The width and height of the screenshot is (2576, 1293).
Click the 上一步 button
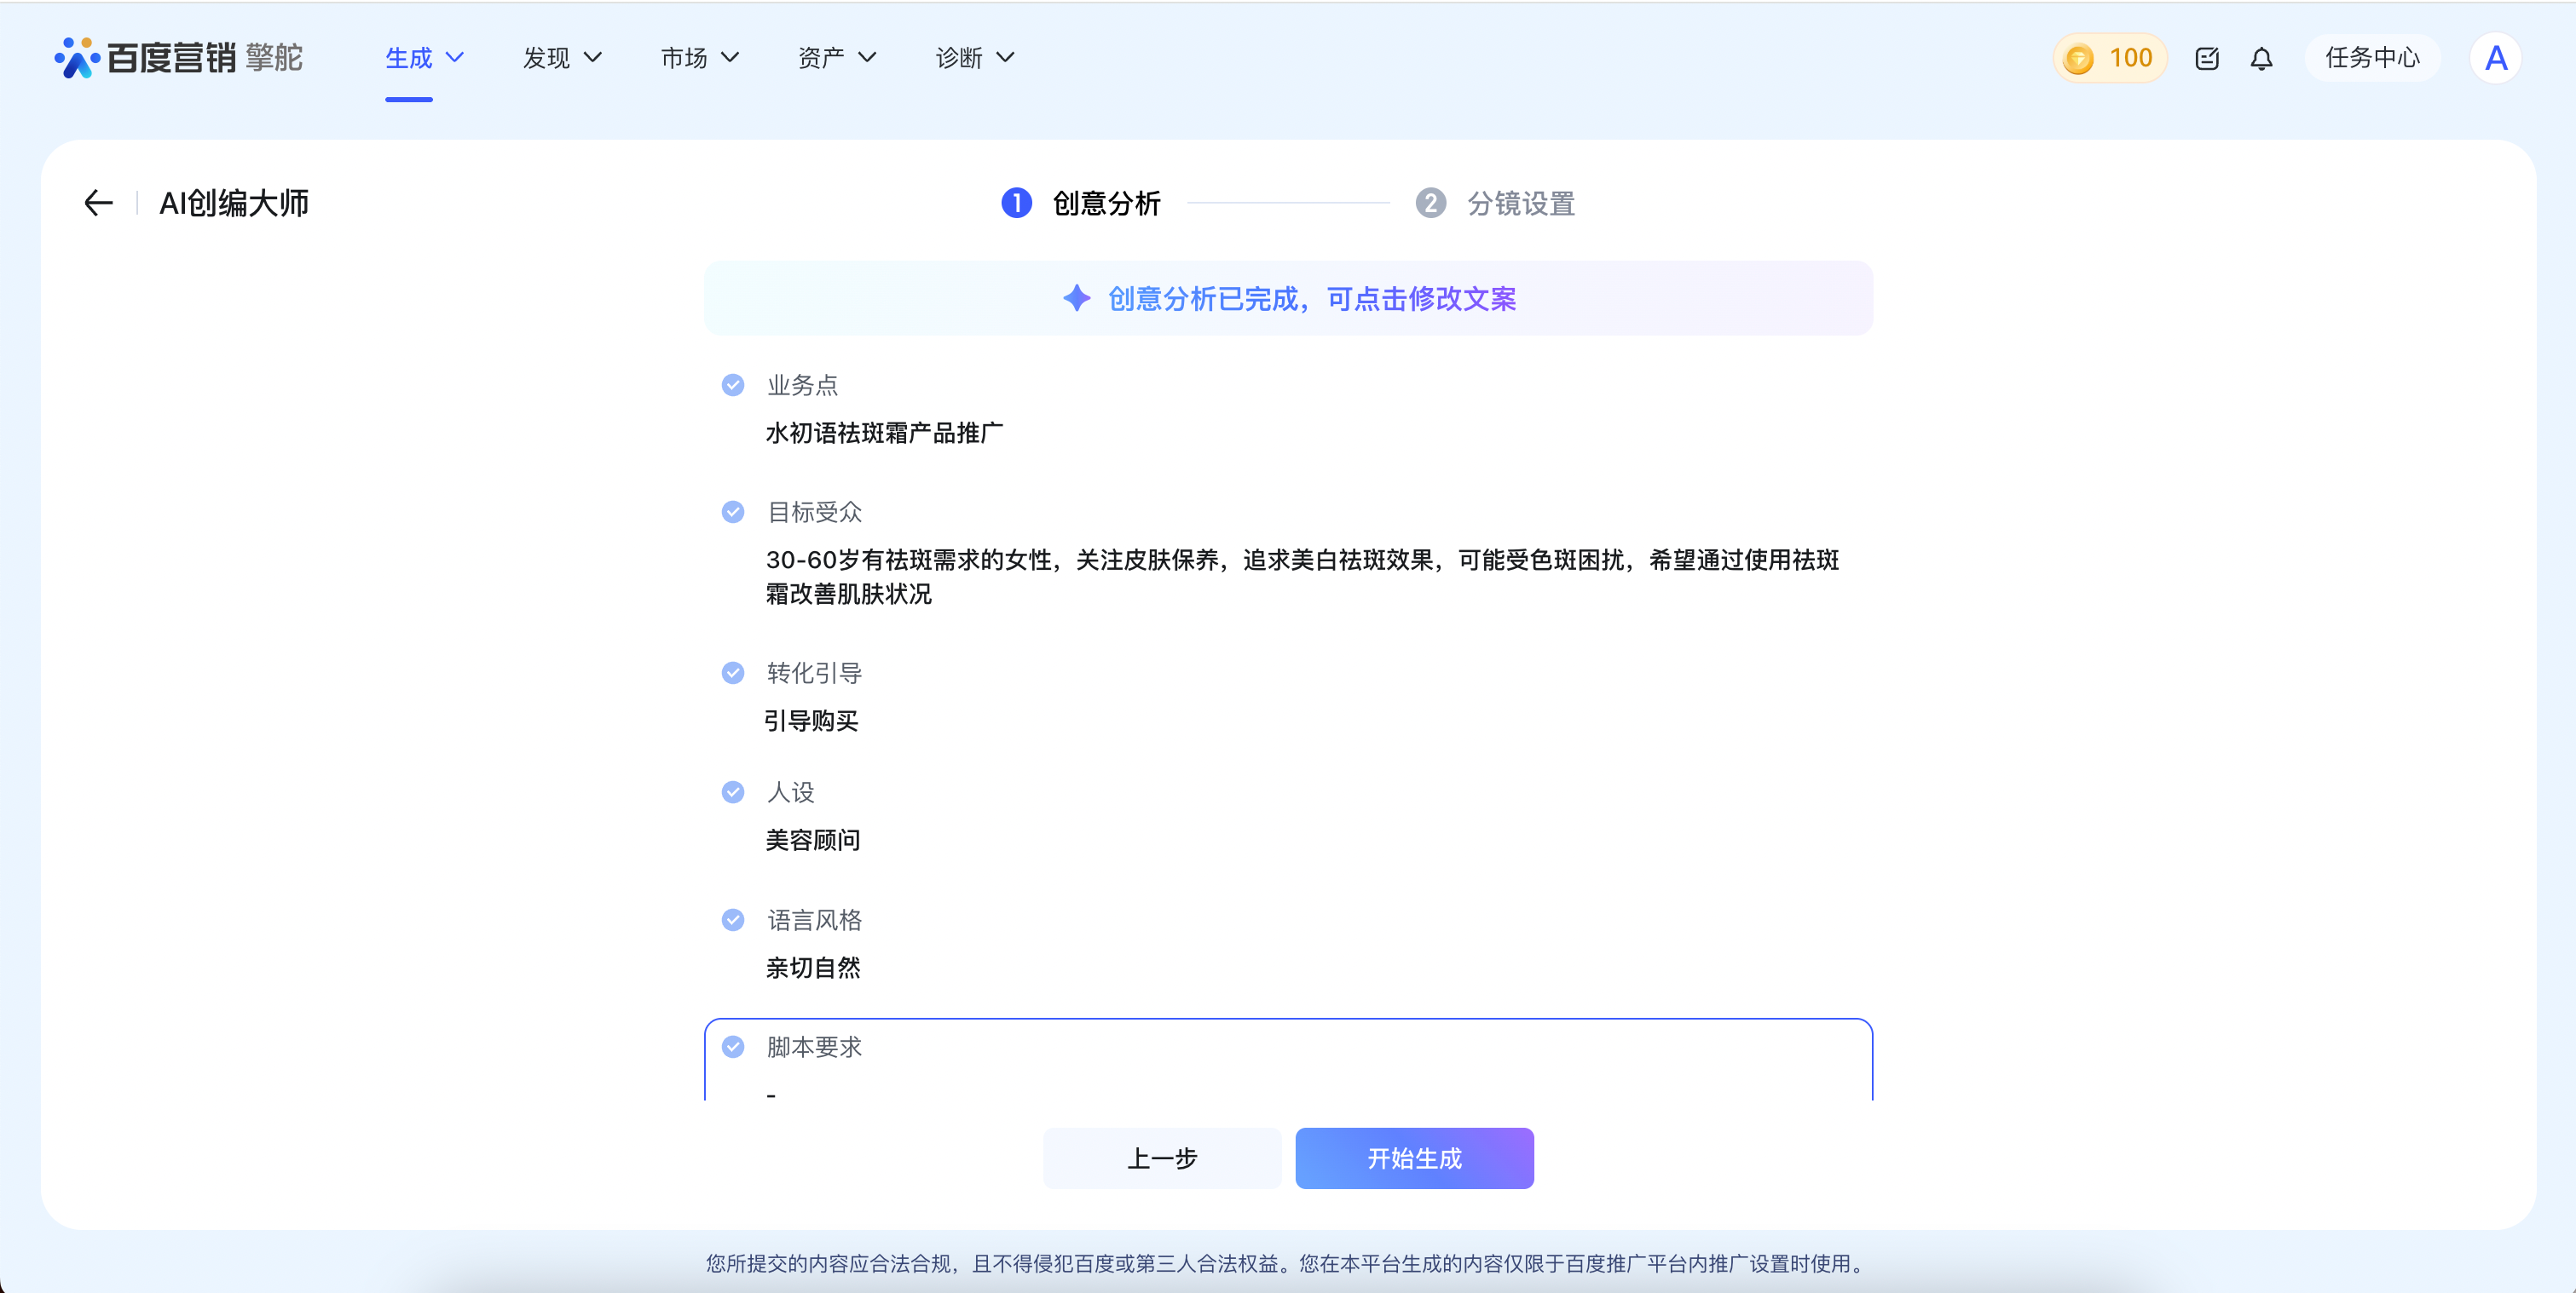[x=1162, y=1158]
